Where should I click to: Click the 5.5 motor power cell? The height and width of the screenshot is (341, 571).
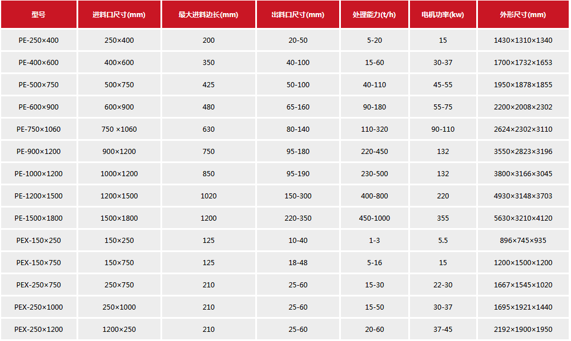coord(443,241)
